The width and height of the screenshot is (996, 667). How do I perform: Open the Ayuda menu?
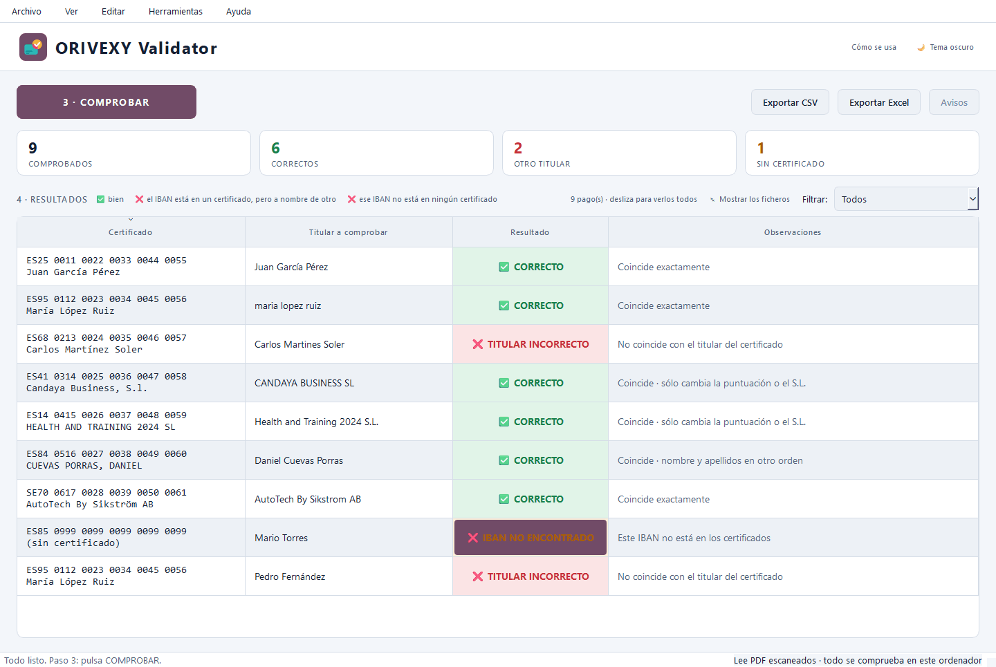tap(239, 12)
